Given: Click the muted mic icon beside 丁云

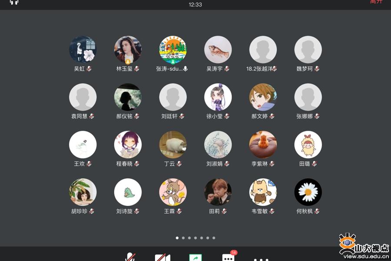Looking at the screenshot, I should [x=179, y=164].
